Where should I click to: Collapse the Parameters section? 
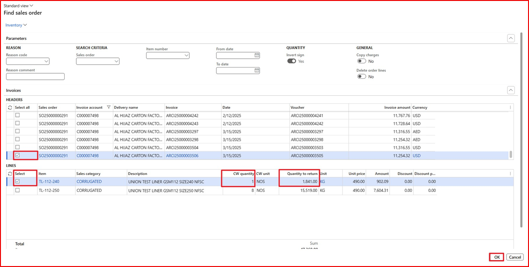(511, 38)
